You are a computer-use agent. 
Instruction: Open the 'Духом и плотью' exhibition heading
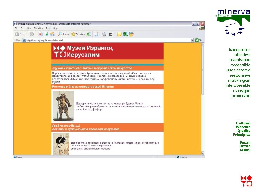tap(92, 68)
